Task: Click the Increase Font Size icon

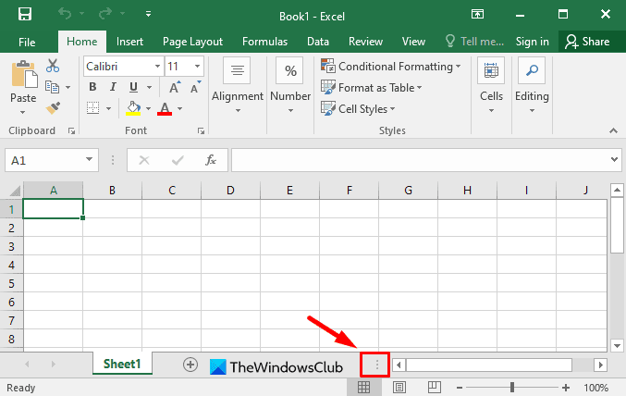Action: [175, 87]
